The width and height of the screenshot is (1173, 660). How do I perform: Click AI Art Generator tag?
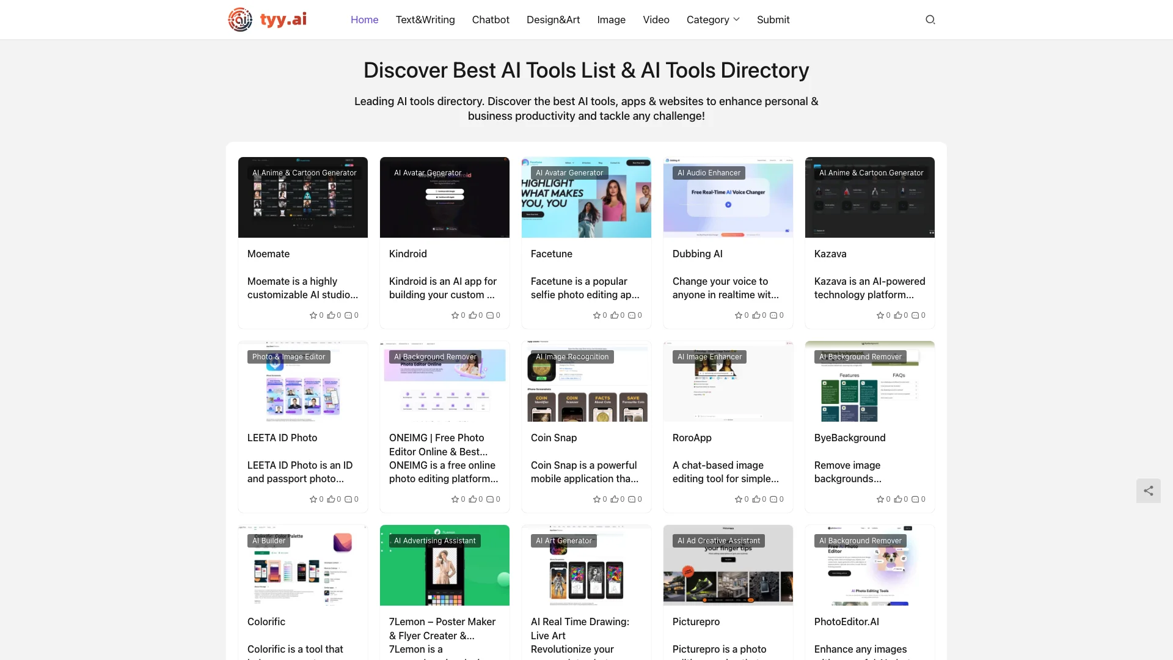(x=564, y=541)
